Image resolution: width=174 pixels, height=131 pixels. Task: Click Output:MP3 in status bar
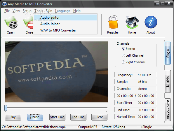pyautogui.click(x=88, y=127)
